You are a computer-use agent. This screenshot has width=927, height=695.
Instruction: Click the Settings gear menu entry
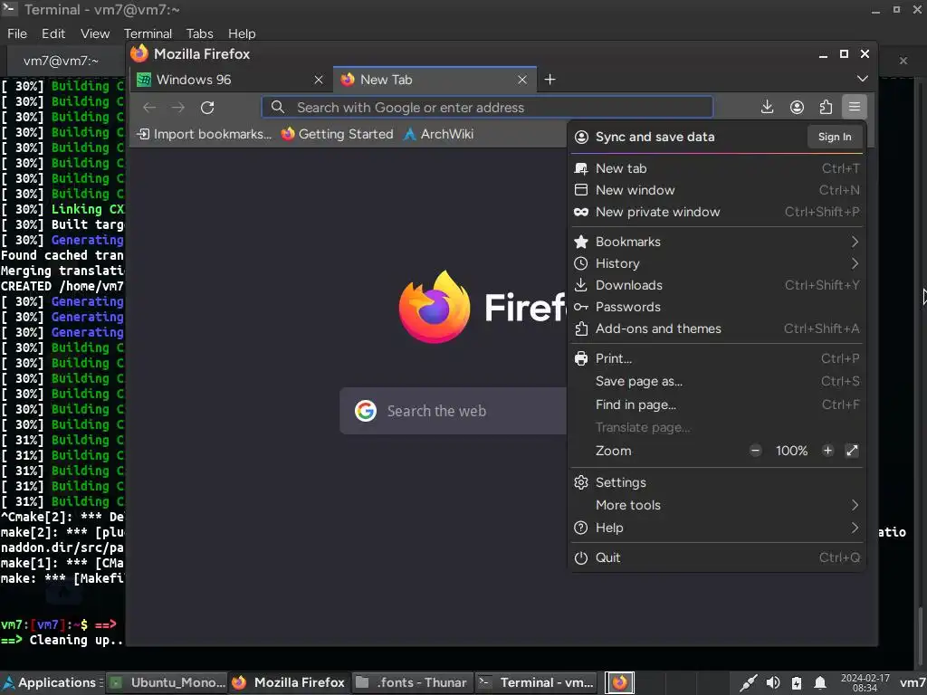coord(717,482)
